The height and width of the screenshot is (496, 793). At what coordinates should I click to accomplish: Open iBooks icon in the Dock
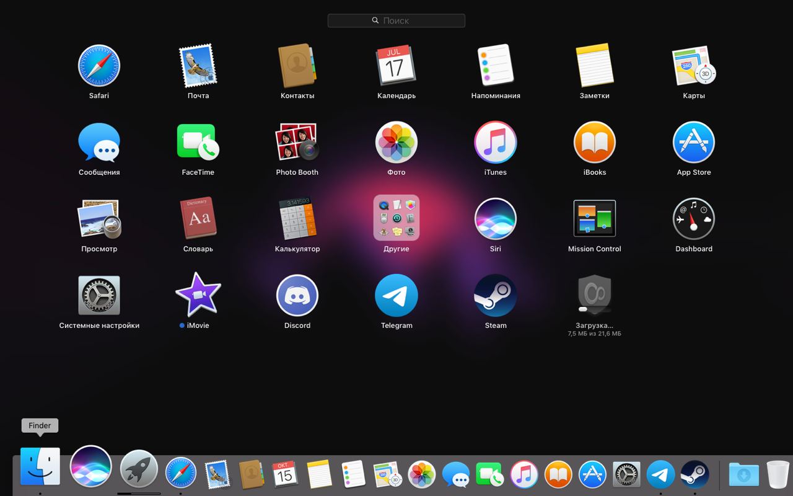(558, 474)
